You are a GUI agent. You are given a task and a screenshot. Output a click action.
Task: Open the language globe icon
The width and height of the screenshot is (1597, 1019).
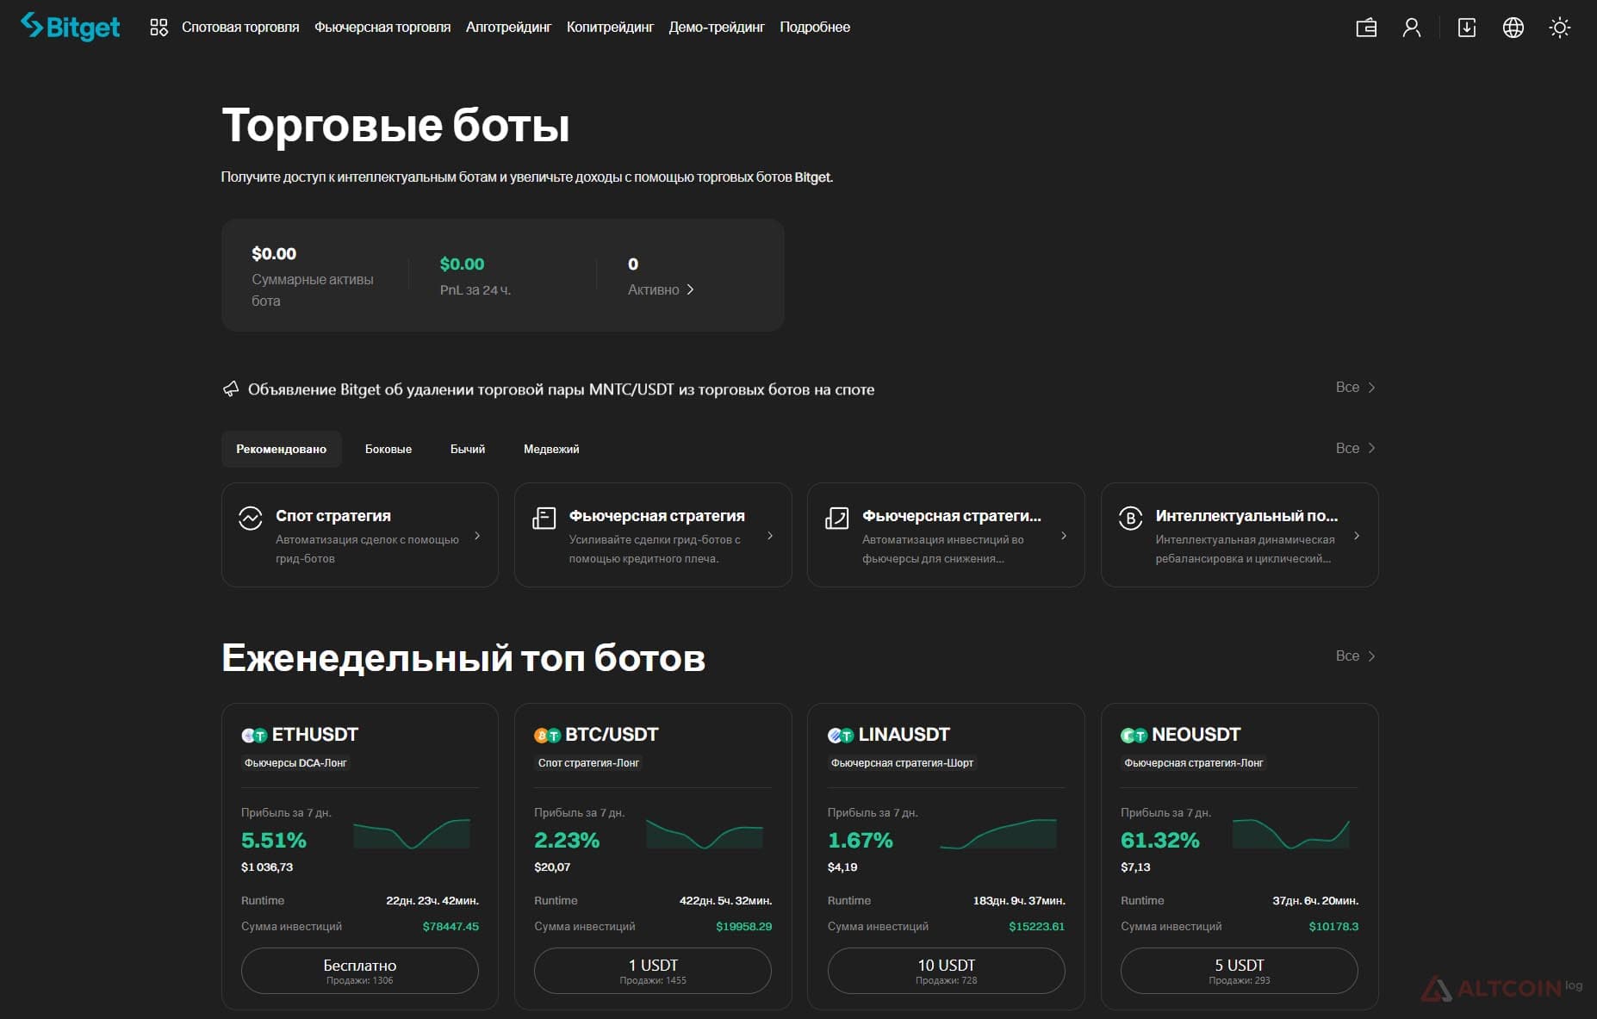[x=1513, y=28]
